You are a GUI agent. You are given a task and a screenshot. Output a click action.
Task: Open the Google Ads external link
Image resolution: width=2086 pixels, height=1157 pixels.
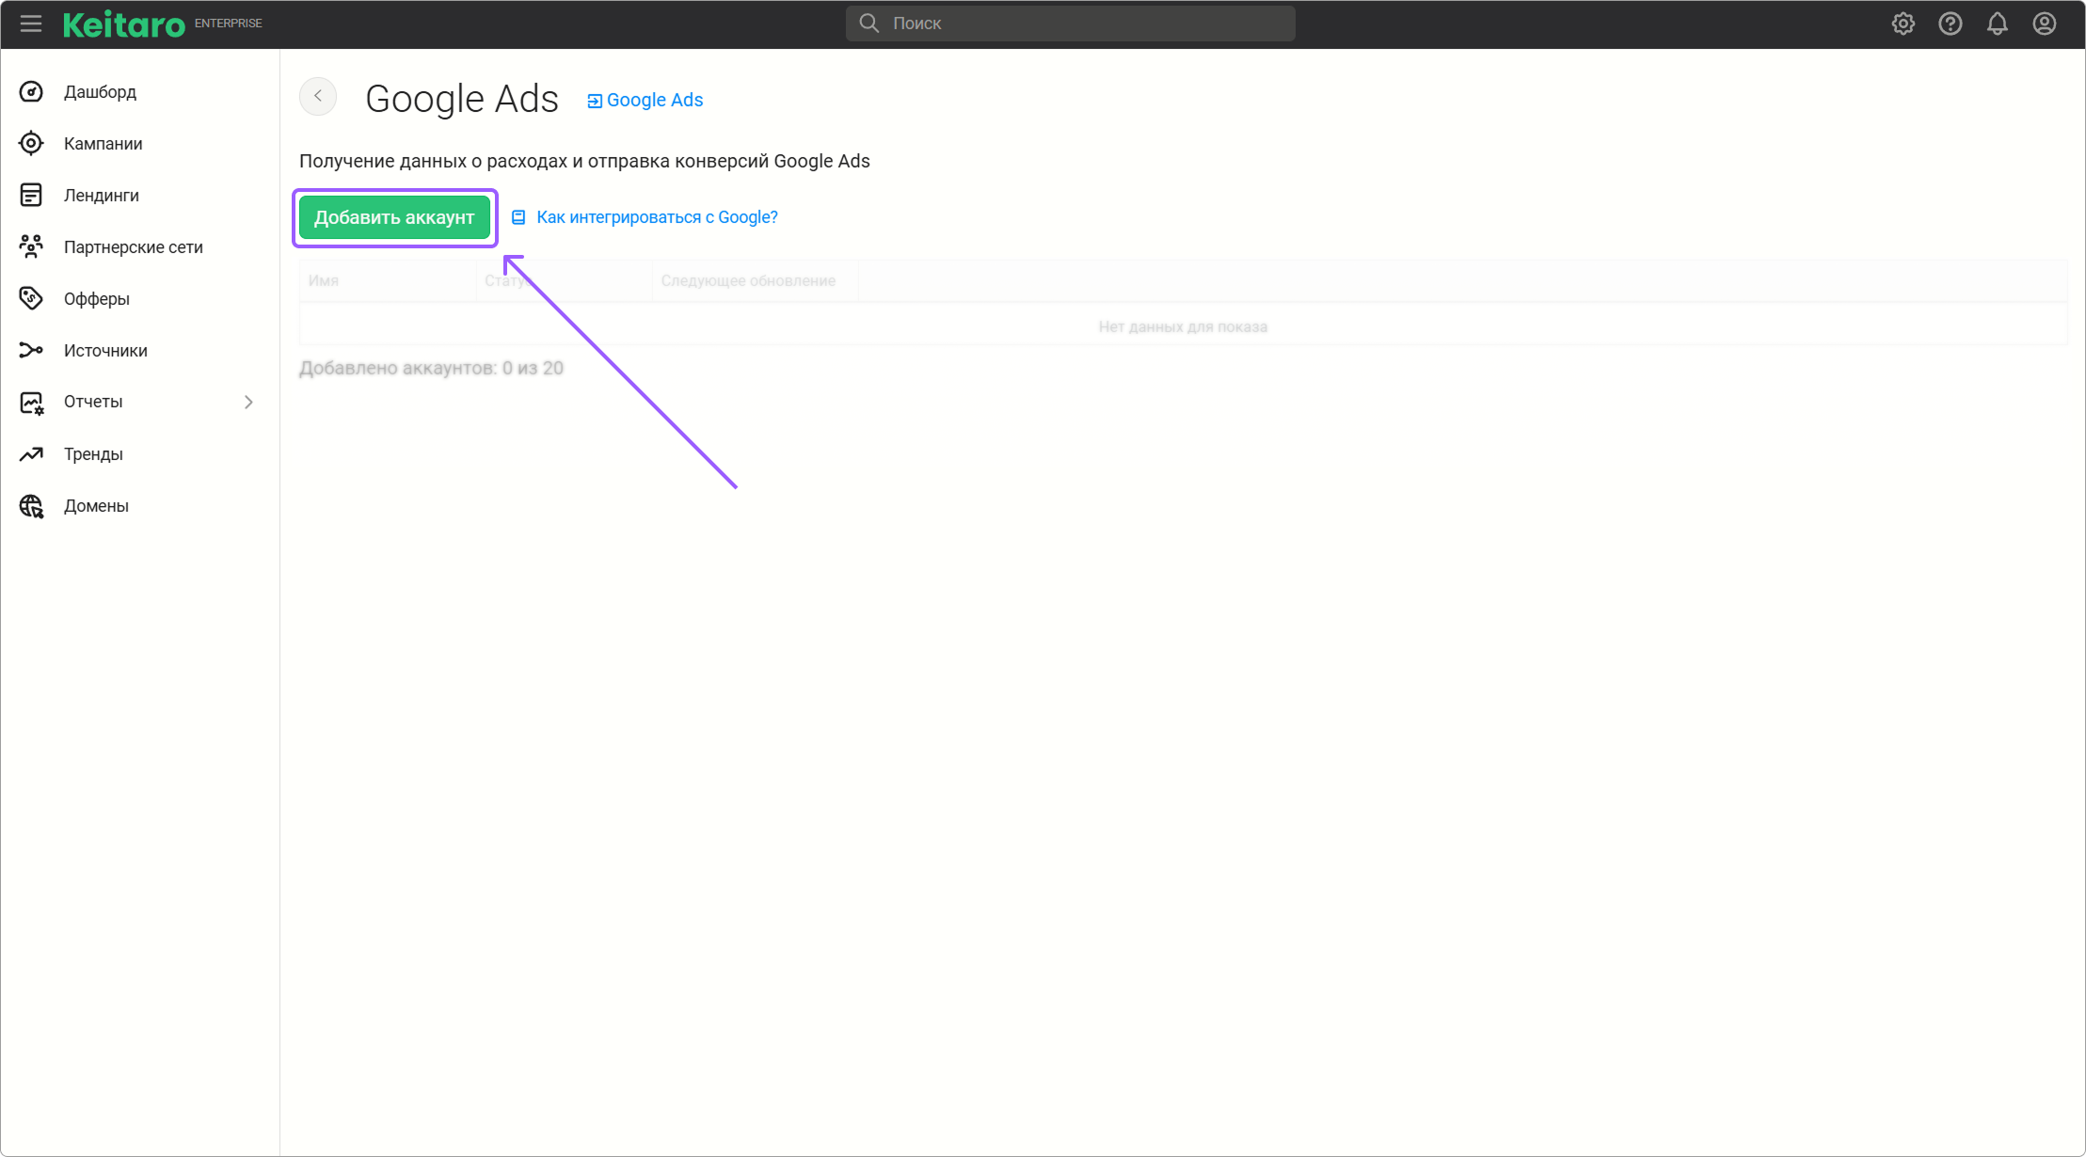(645, 101)
